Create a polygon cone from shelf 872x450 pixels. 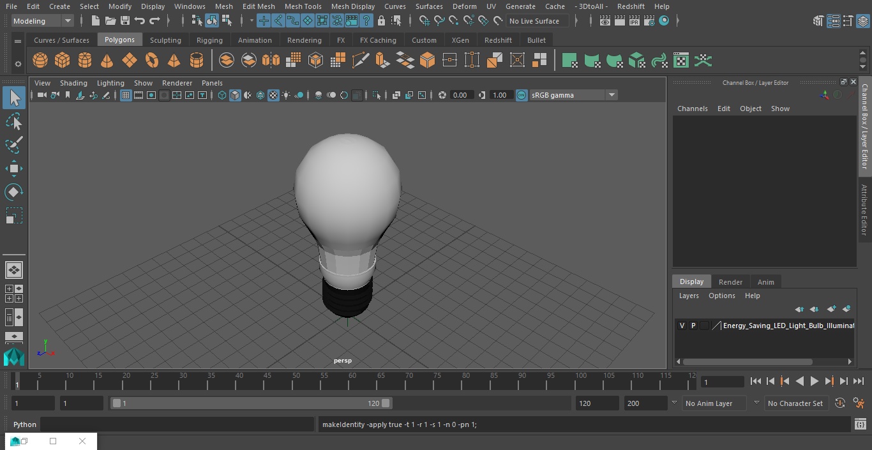click(107, 61)
